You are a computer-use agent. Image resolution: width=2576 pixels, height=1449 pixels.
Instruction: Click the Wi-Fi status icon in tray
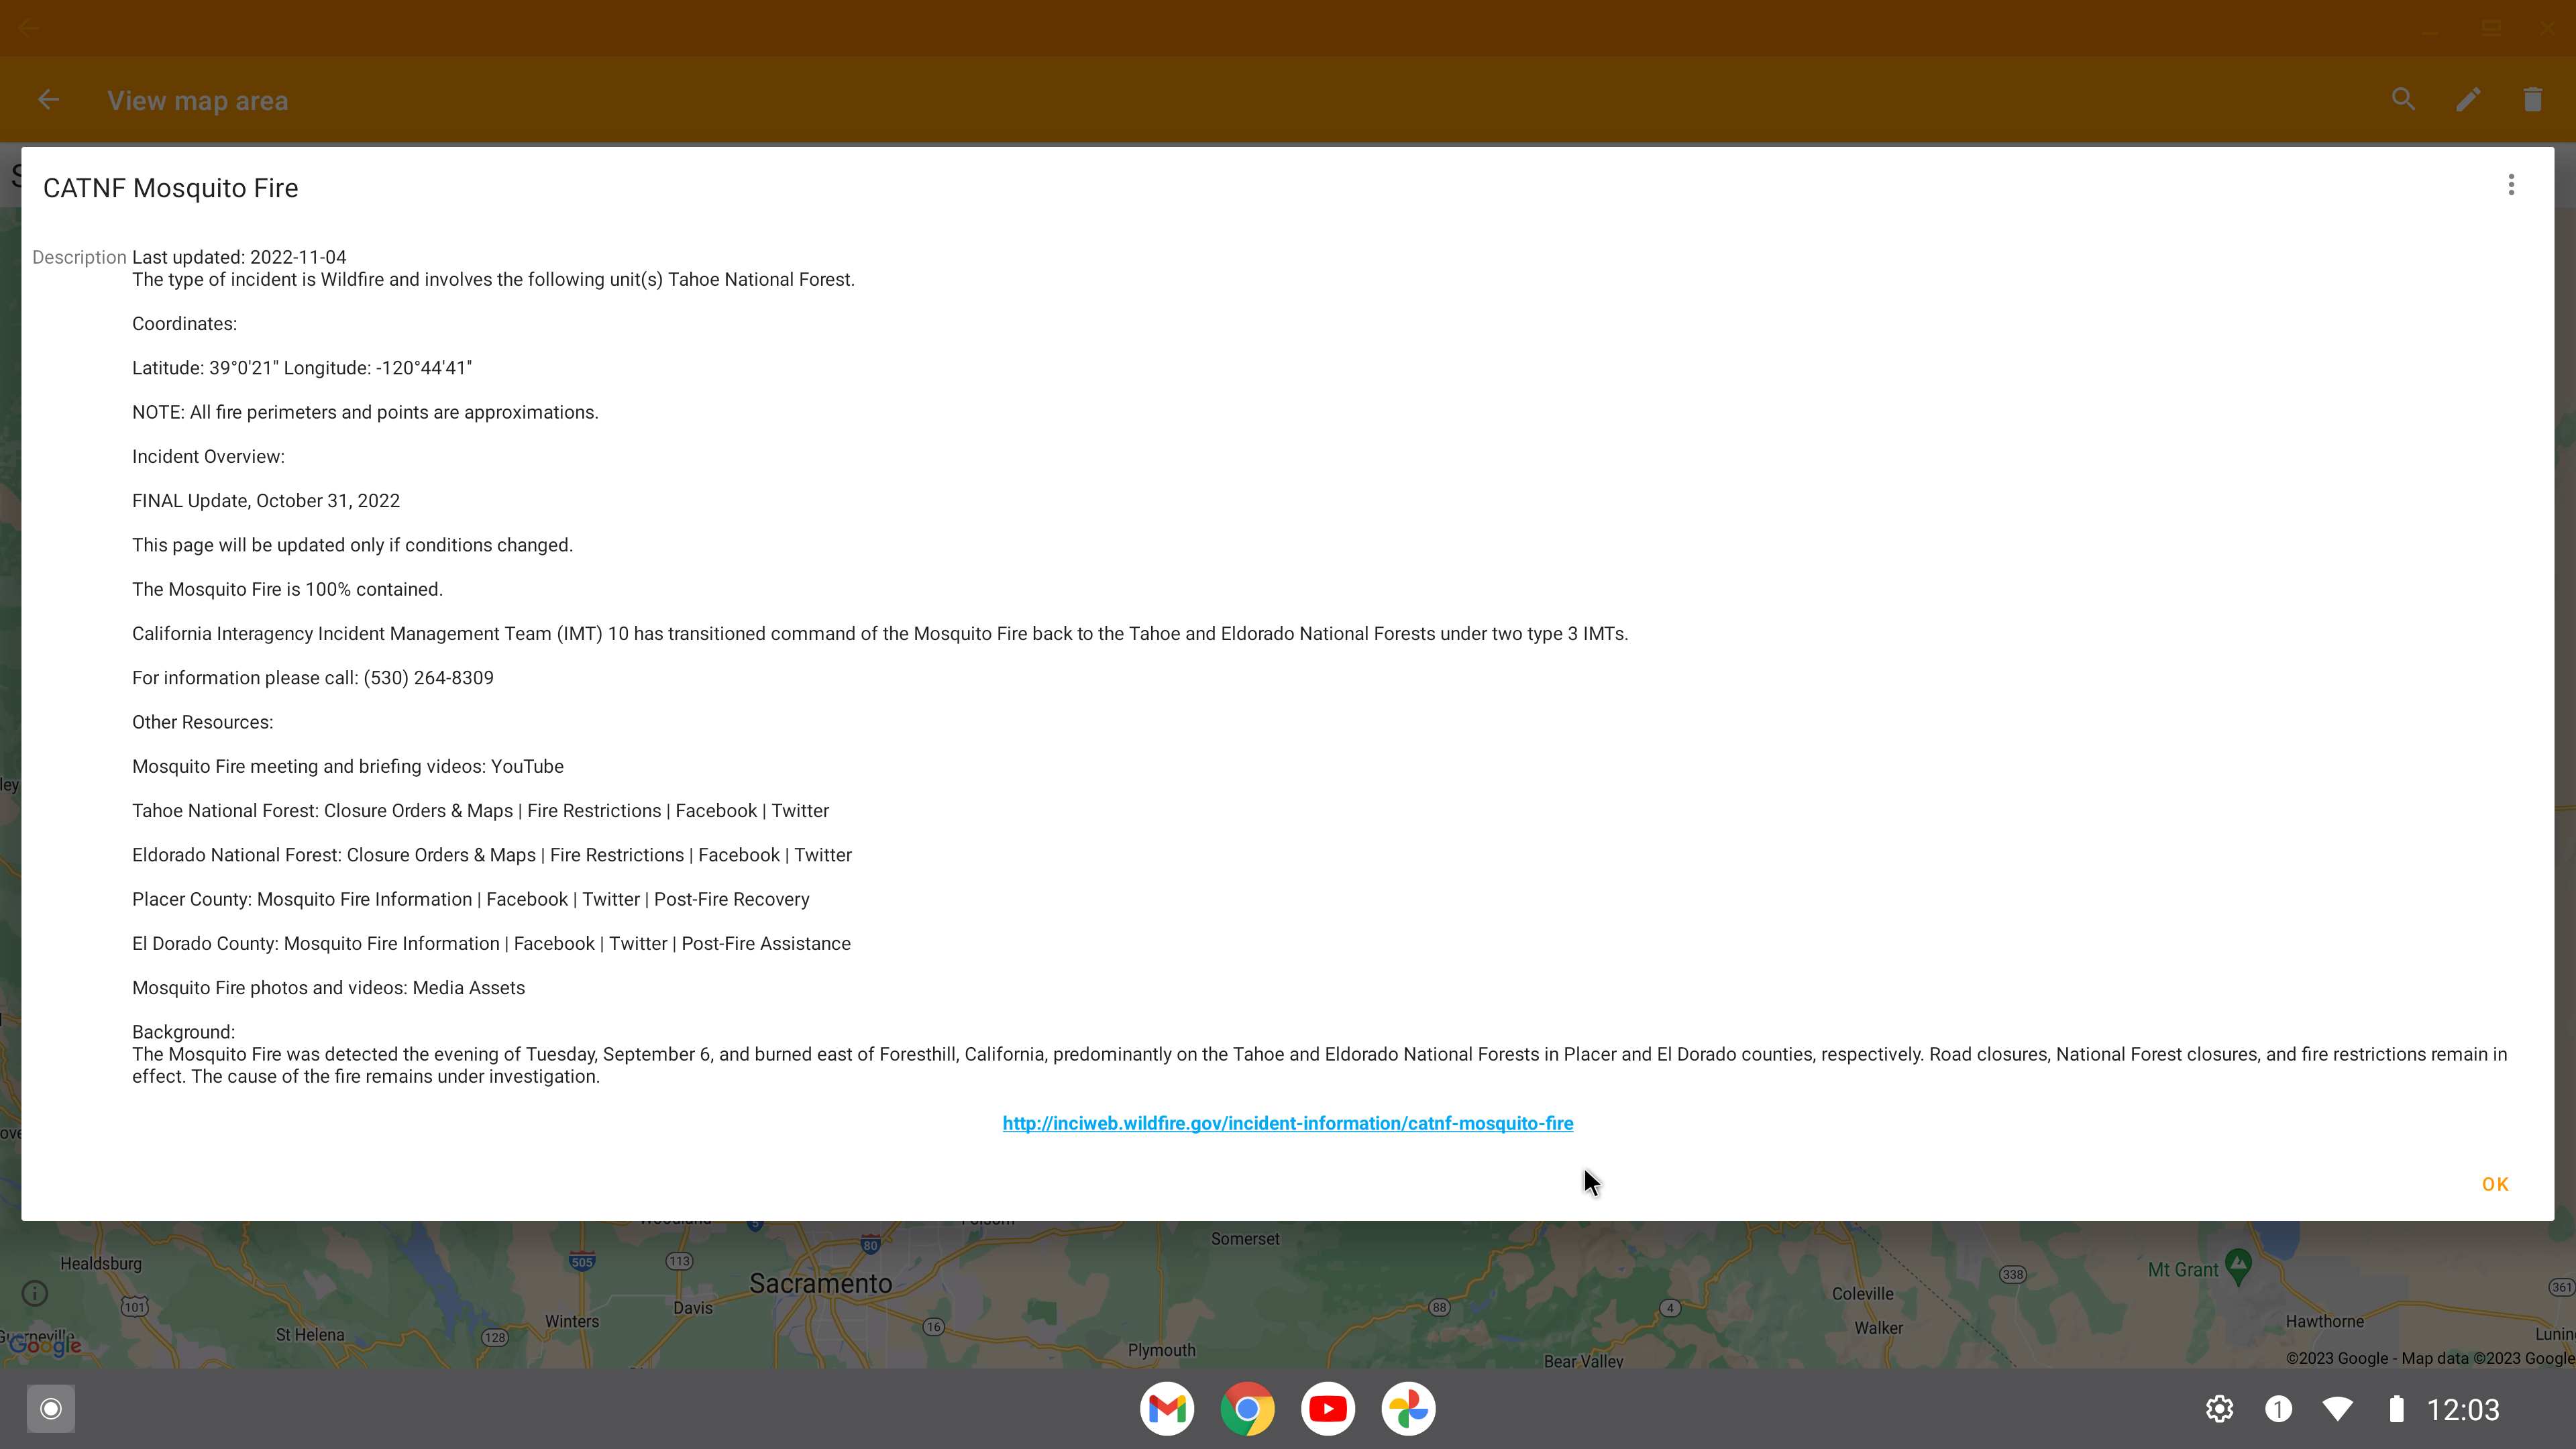[2337, 1409]
